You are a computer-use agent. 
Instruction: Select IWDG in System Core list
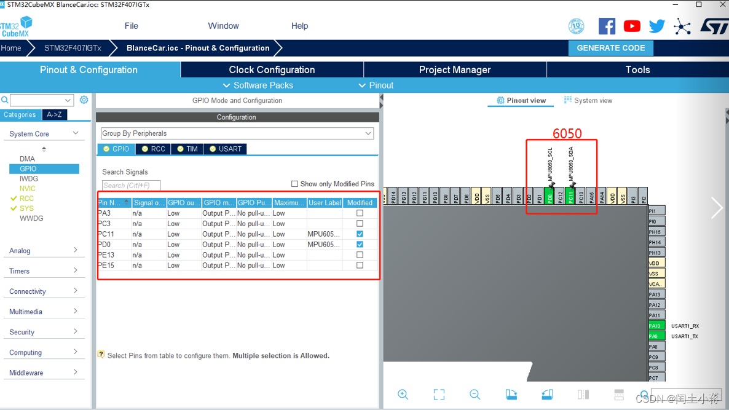(x=29, y=178)
